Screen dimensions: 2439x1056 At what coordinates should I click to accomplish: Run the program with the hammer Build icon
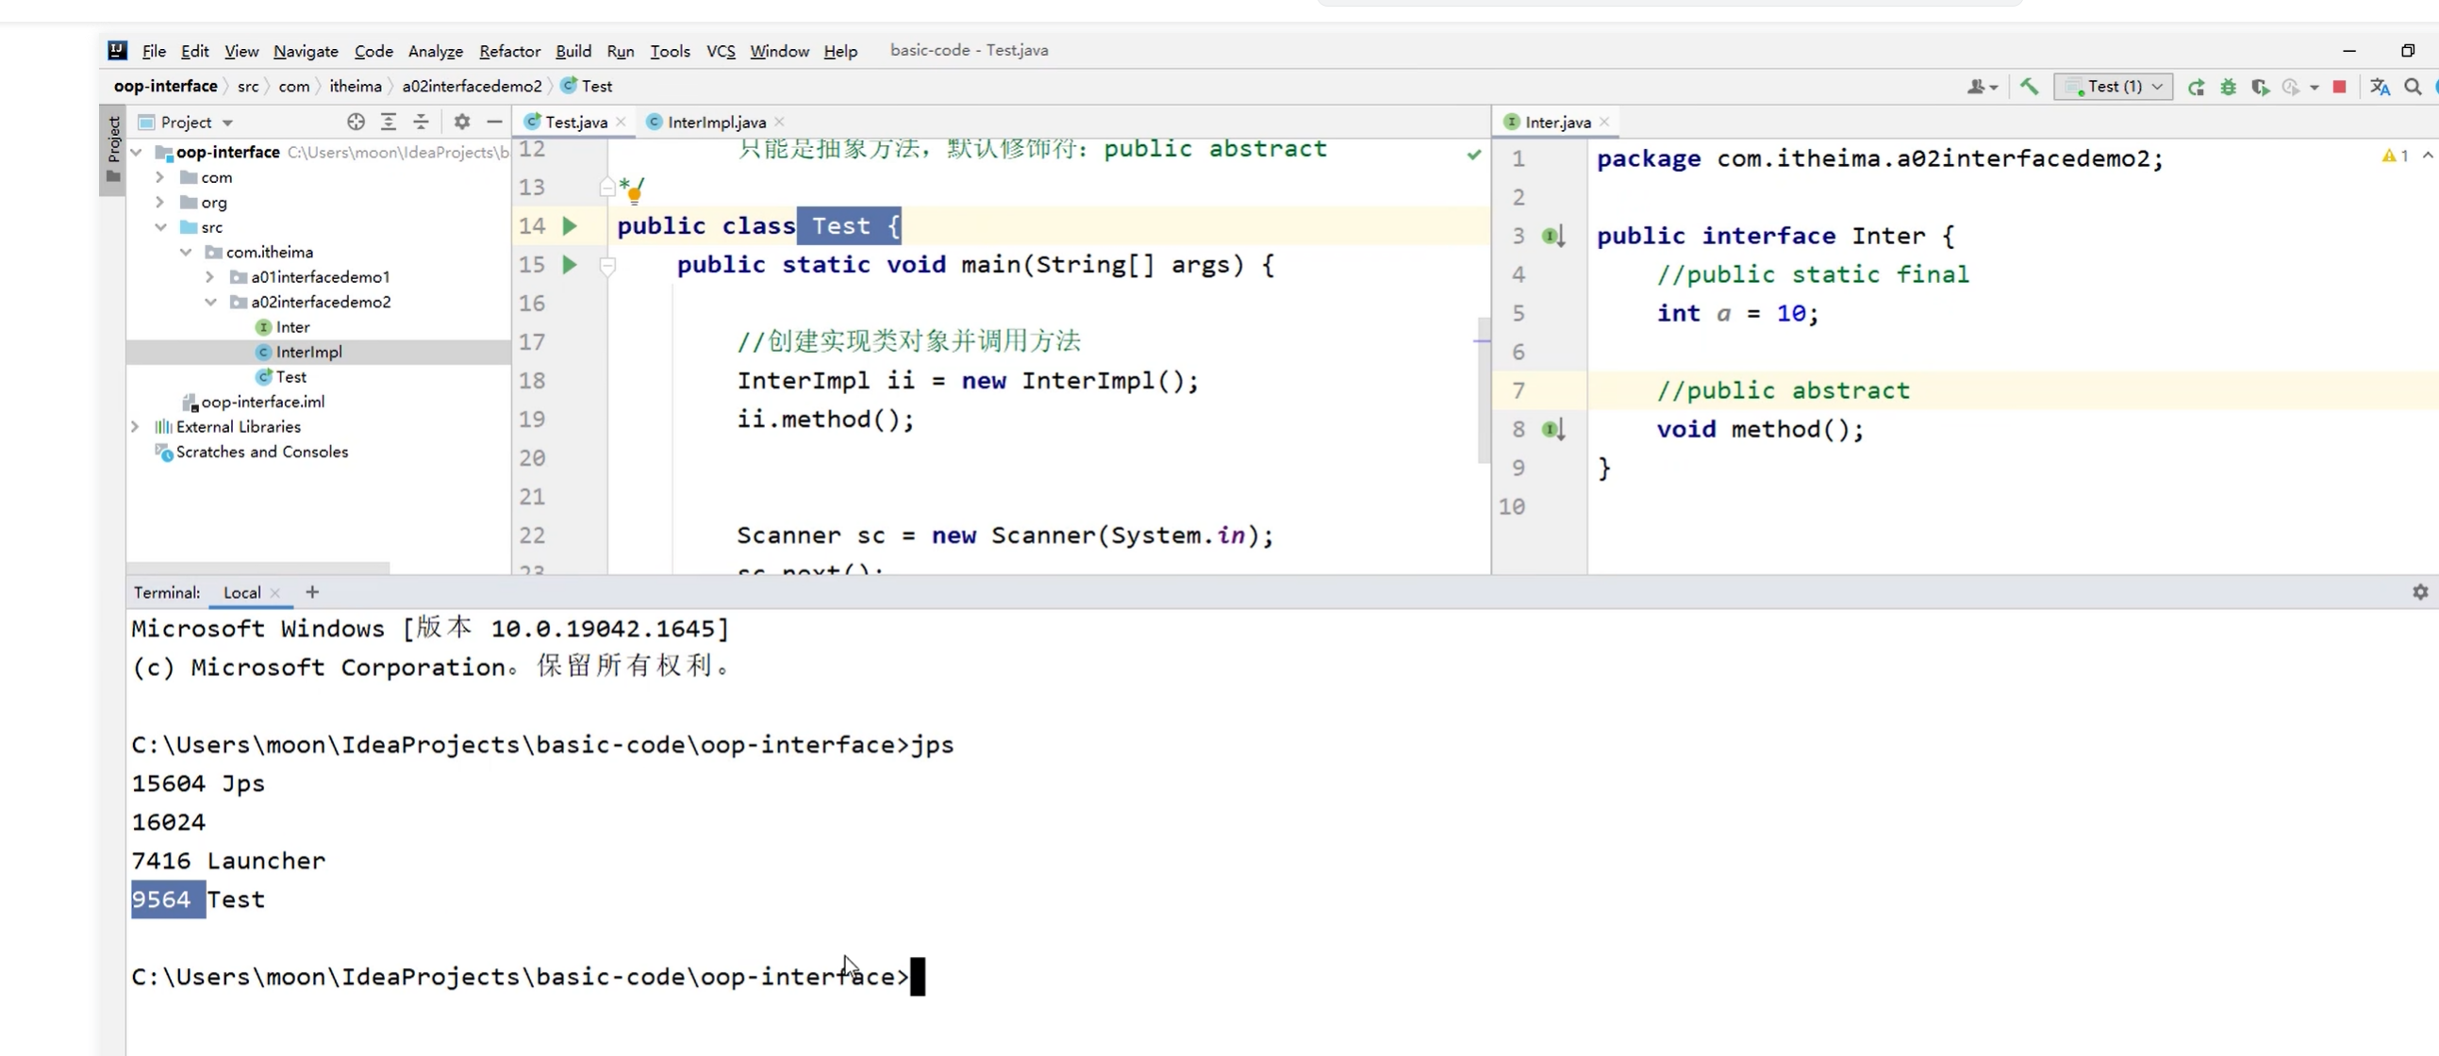coord(2029,86)
